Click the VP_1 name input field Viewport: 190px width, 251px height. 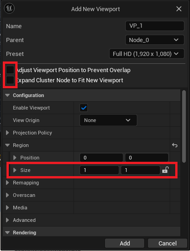154,26
